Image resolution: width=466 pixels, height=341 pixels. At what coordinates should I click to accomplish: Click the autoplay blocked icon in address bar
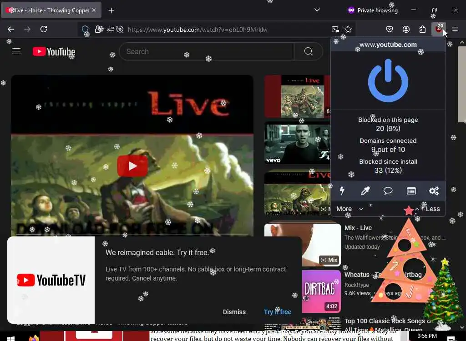click(120, 29)
